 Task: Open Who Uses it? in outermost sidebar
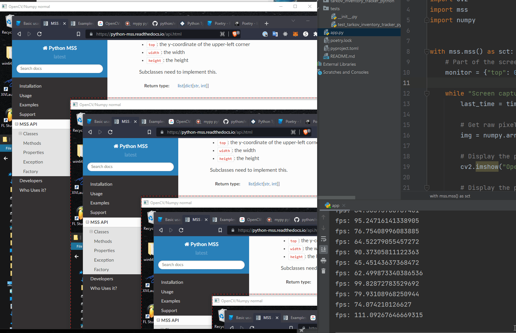[33, 190]
